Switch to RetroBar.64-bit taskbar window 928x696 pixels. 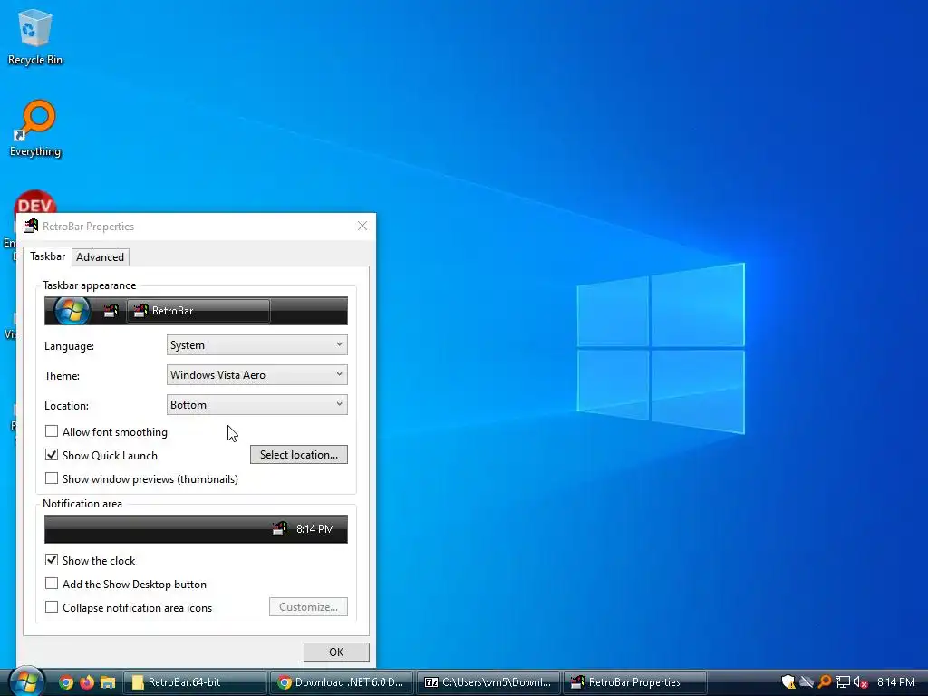coord(195,682)
